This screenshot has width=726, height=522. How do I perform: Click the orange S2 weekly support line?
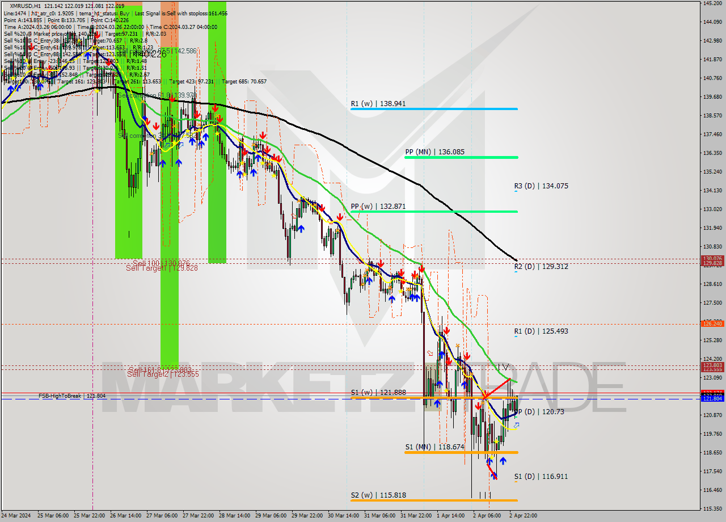(434, 500)
